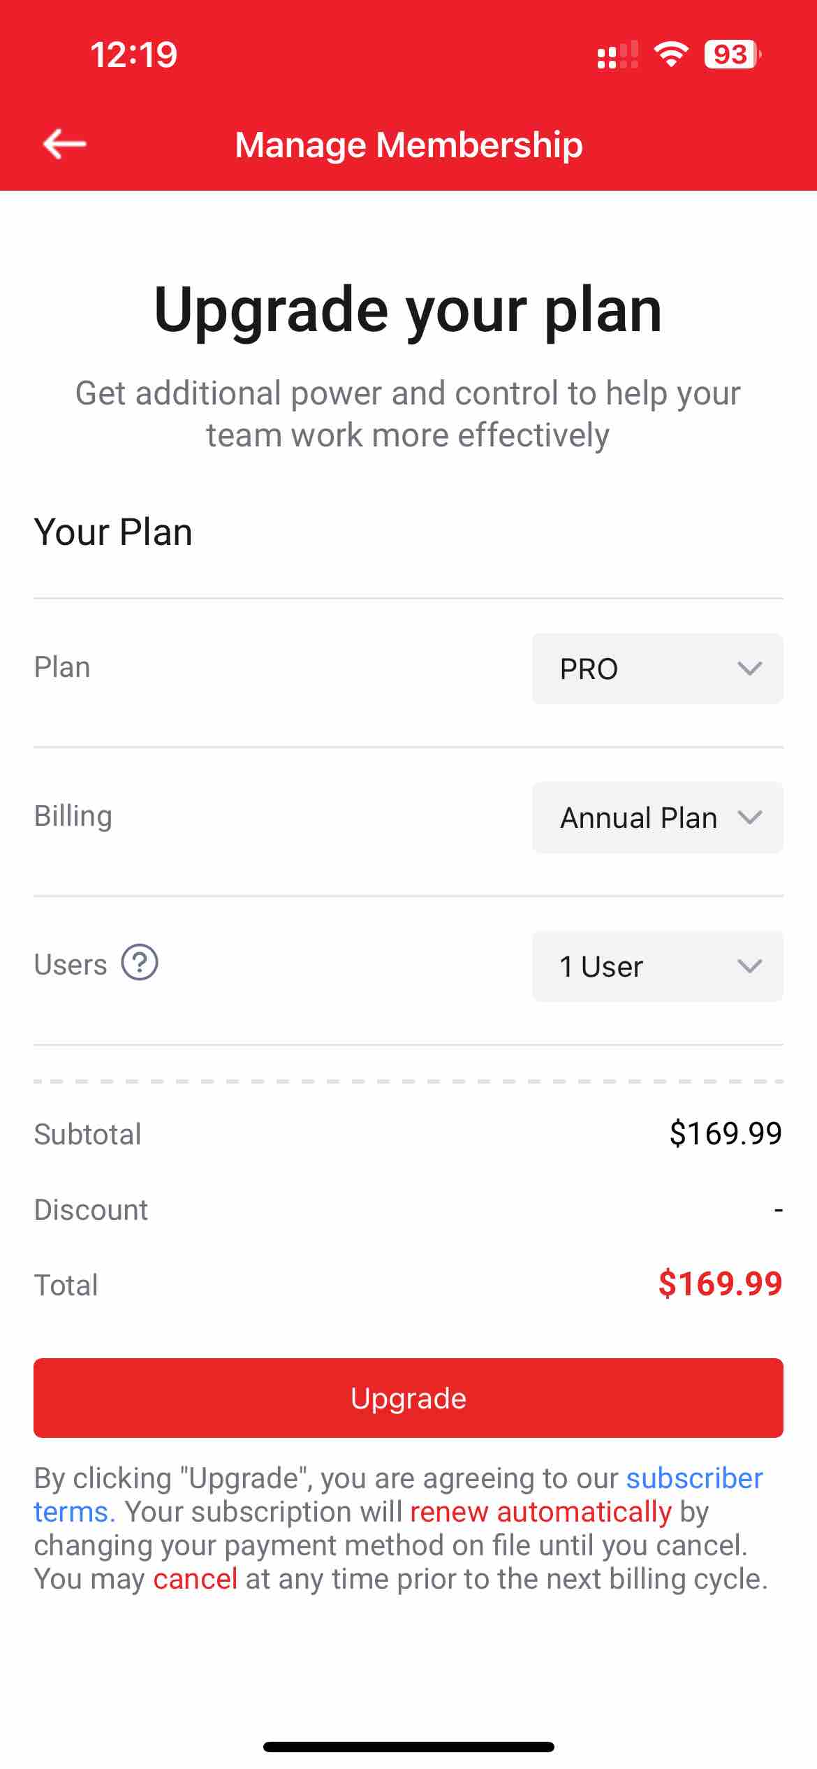Image resolution: width=817 pixels, height=1769 pixels.
Task: Open the Annual Plan billing dropdown
Action: [657, 817]
